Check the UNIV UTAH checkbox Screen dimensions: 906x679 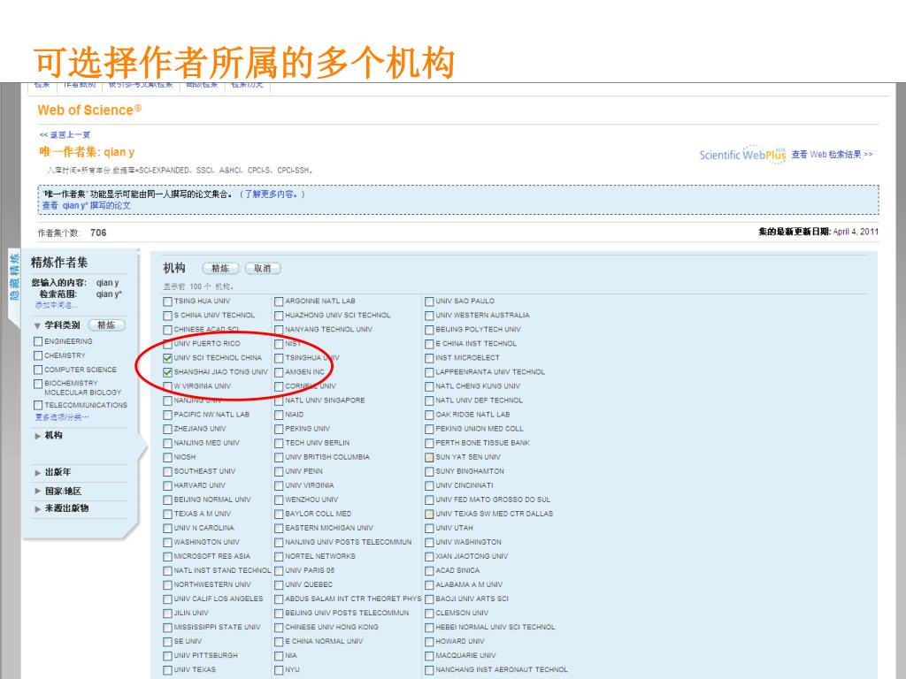click(x=429, y=529)
